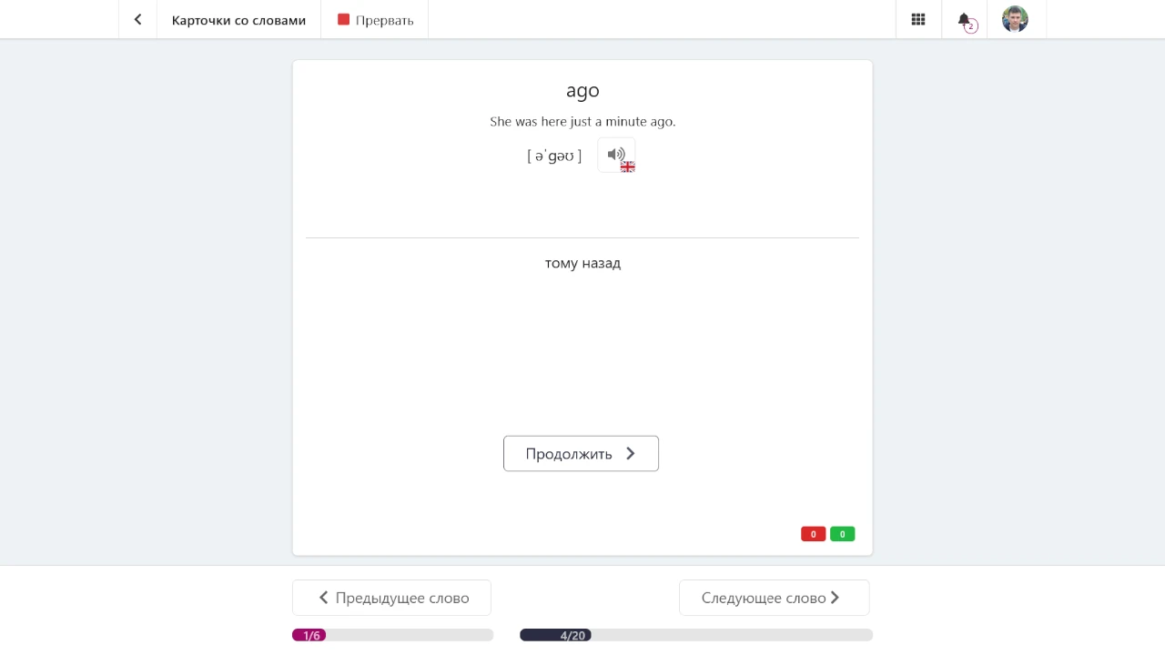Click the chevron inside the Продолжить button

pyautogui.click(x=630, y=454)
